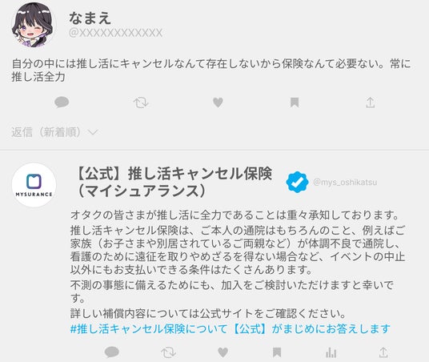429x362 pixels.
Task: Repost the top post by なまえ
Action: click(141, 103)
